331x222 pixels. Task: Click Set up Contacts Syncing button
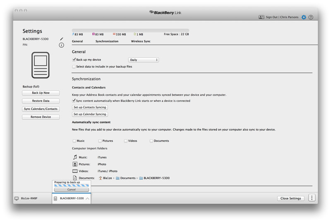(x=90, y=107)
